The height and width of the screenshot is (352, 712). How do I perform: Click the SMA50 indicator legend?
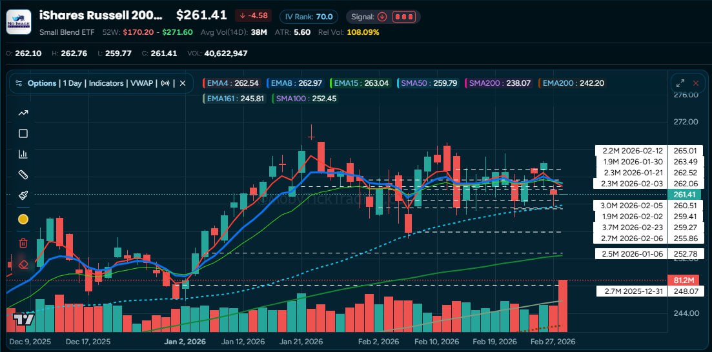pos(428,83)
